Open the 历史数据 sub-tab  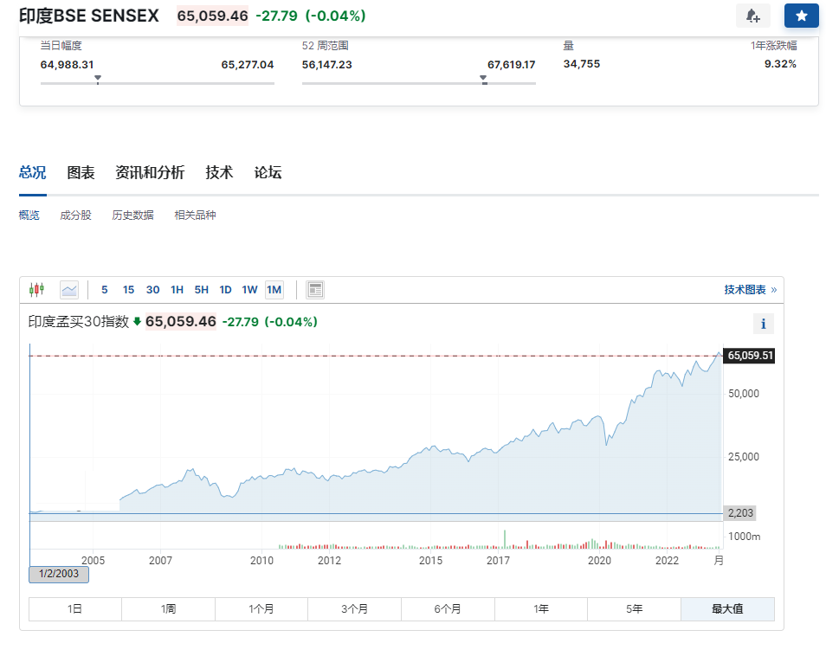click(x=132, y=215)
